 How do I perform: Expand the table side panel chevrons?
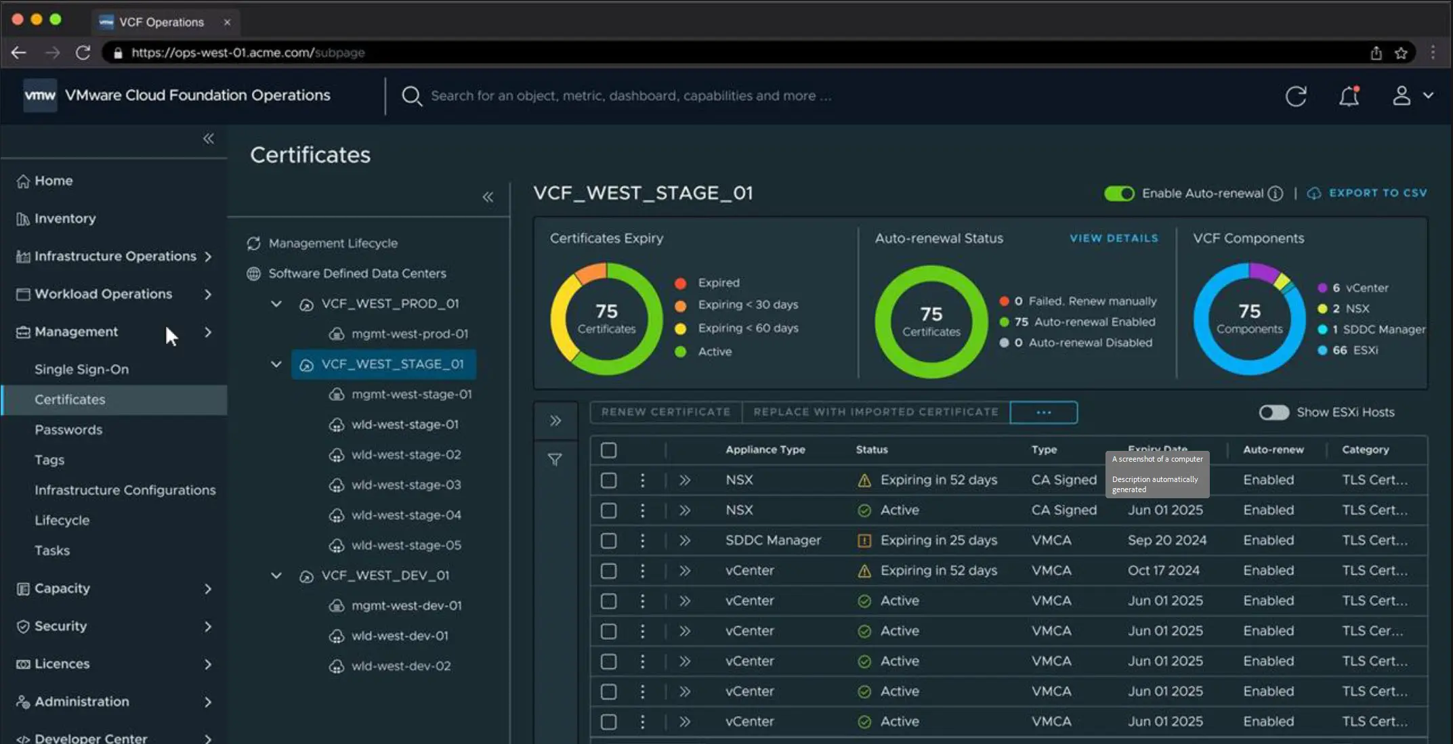555,420
